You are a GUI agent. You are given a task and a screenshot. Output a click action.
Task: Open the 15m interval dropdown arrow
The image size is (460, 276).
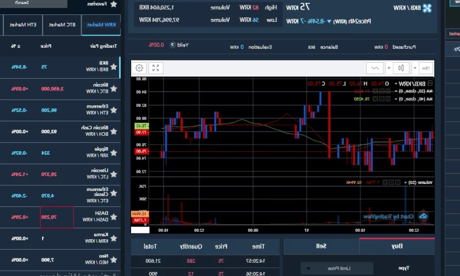click(x=415, y=68)
